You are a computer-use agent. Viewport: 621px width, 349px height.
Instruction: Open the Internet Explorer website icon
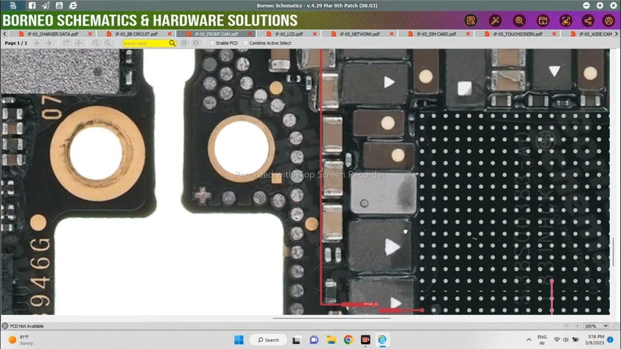pyautogui.click(x=73, y=5)
